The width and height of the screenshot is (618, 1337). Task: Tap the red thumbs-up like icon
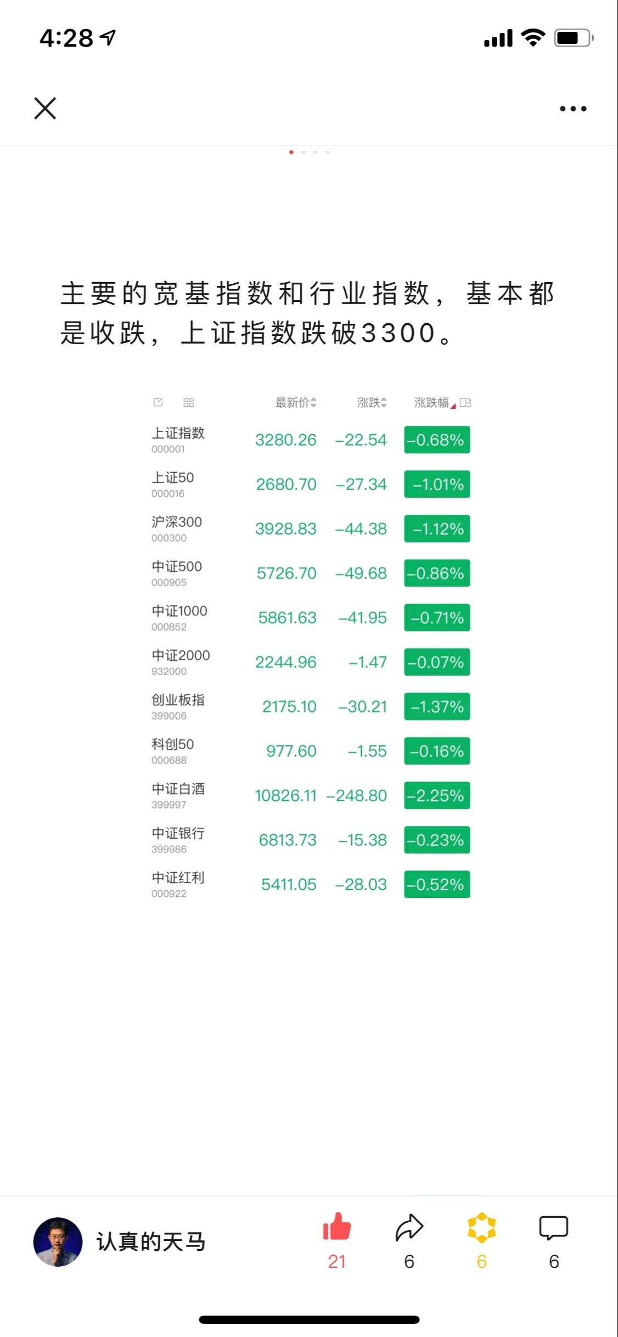pos(336,1227)
